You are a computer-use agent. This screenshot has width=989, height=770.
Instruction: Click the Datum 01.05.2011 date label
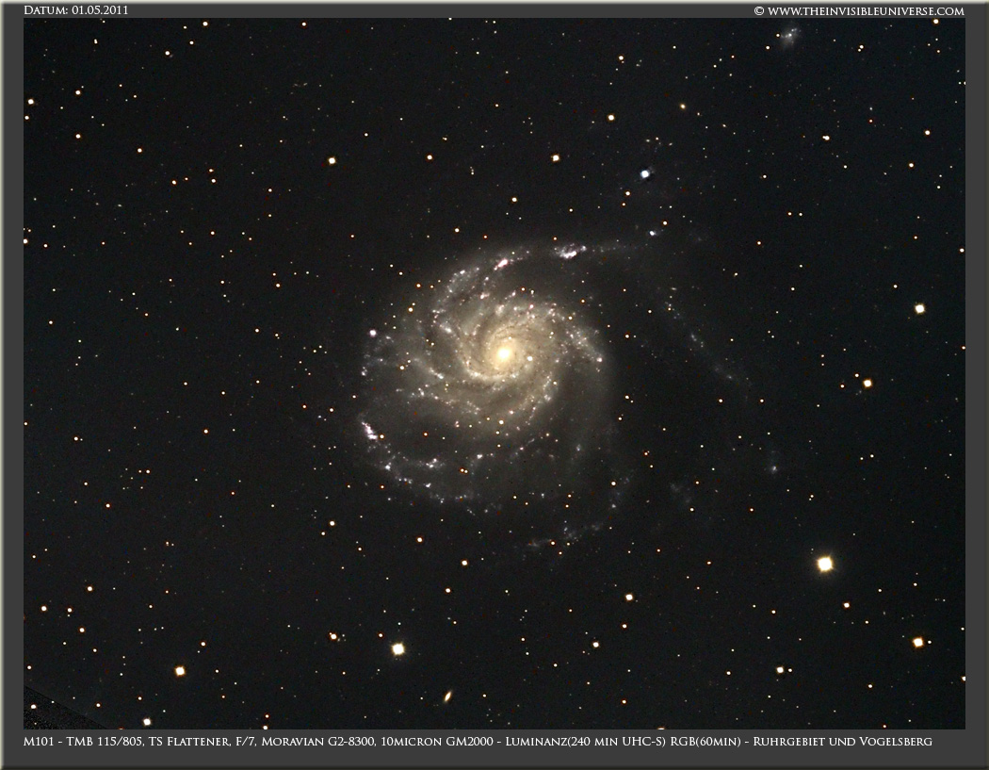(x=76, y=10)
